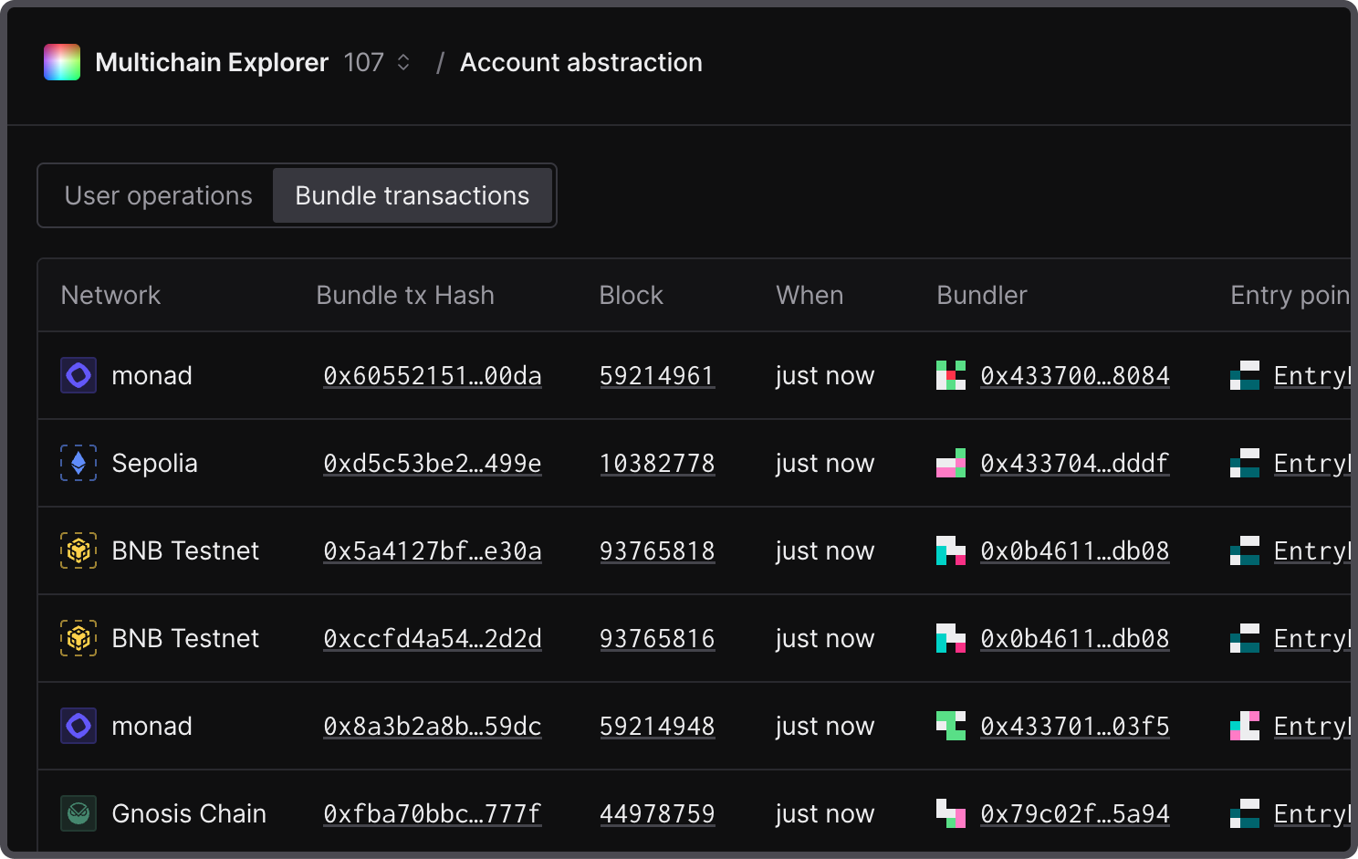Click the Account abstraction breadcrumb
The image size is (1358, 859).
580,62
